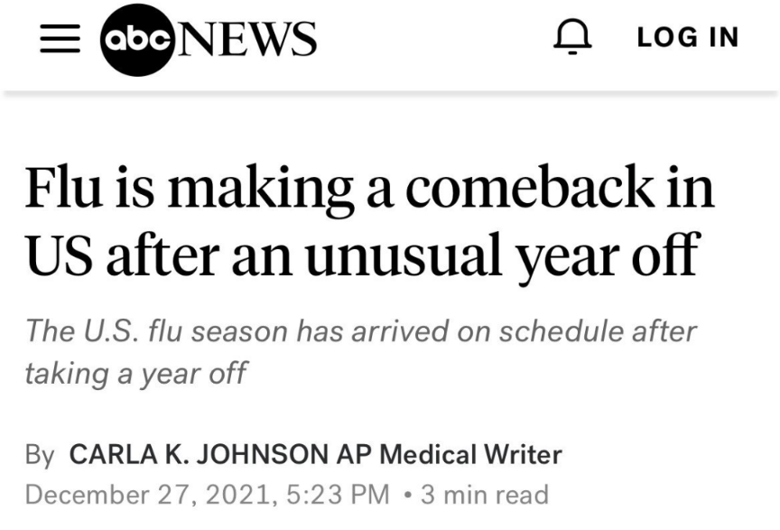Click "taking a year off" subheadline line

click(135, 372)
